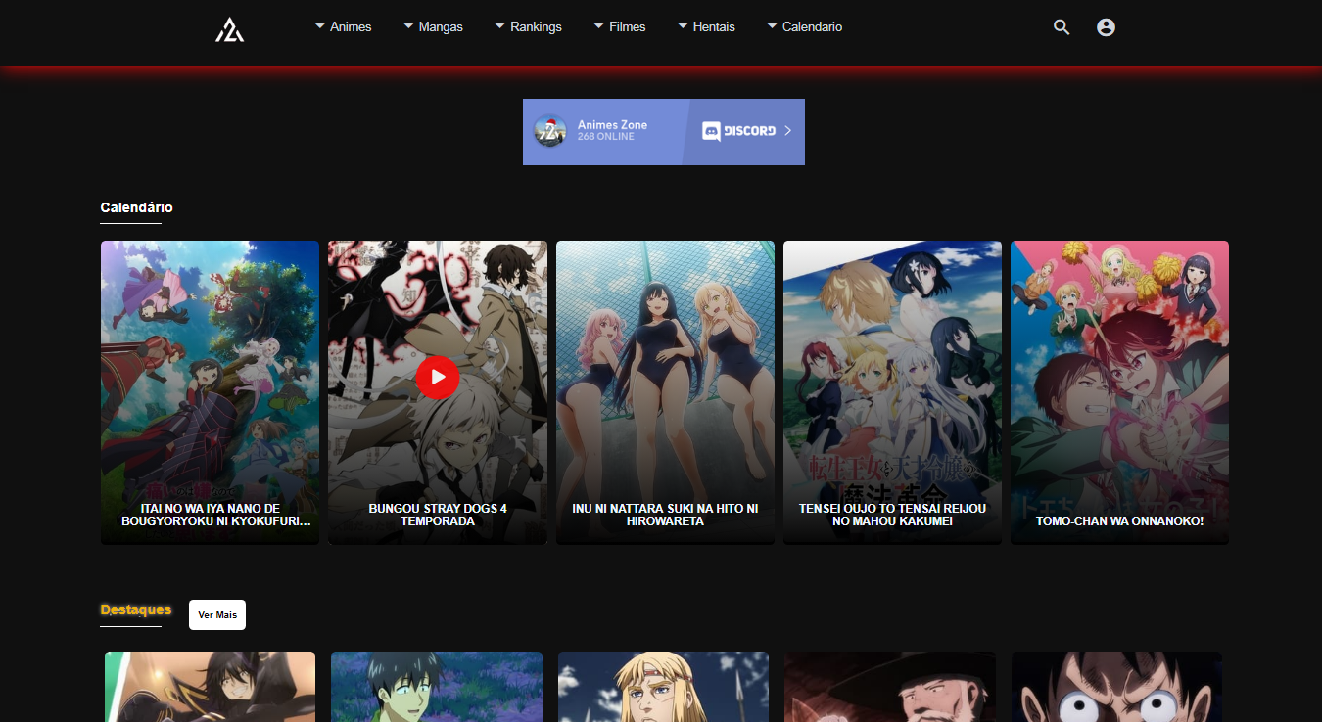Expand the Rankings dropdown arrow
Image resolution: width=1322 pixels, height=722 pixels.
tap(499, 26)
